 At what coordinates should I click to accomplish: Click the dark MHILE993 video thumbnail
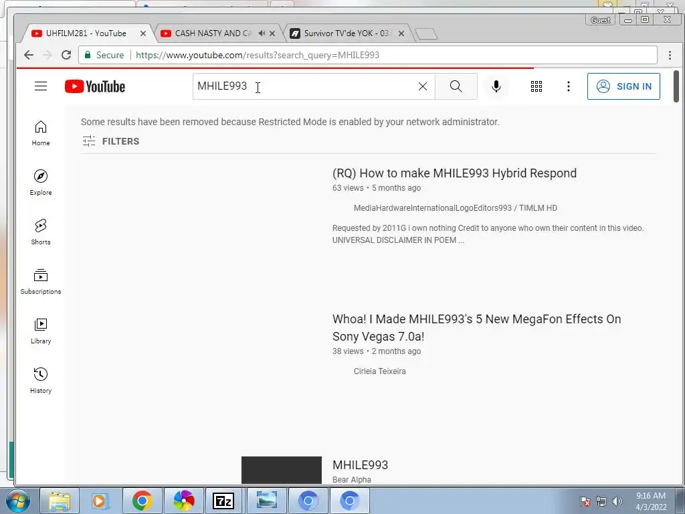point(282,470)
